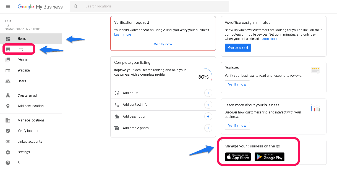Click the Manage locations building icon
The width and height of the screenshot is (337, 175).
(8, 120)
